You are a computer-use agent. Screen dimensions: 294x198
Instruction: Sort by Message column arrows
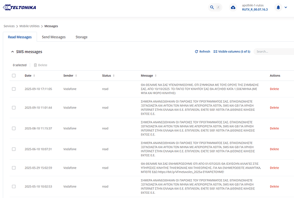[156, 76]
